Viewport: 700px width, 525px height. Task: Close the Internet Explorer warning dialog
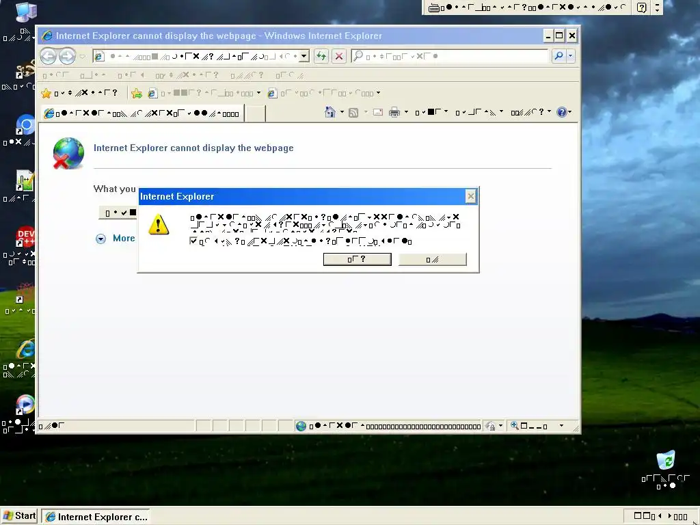470,196
